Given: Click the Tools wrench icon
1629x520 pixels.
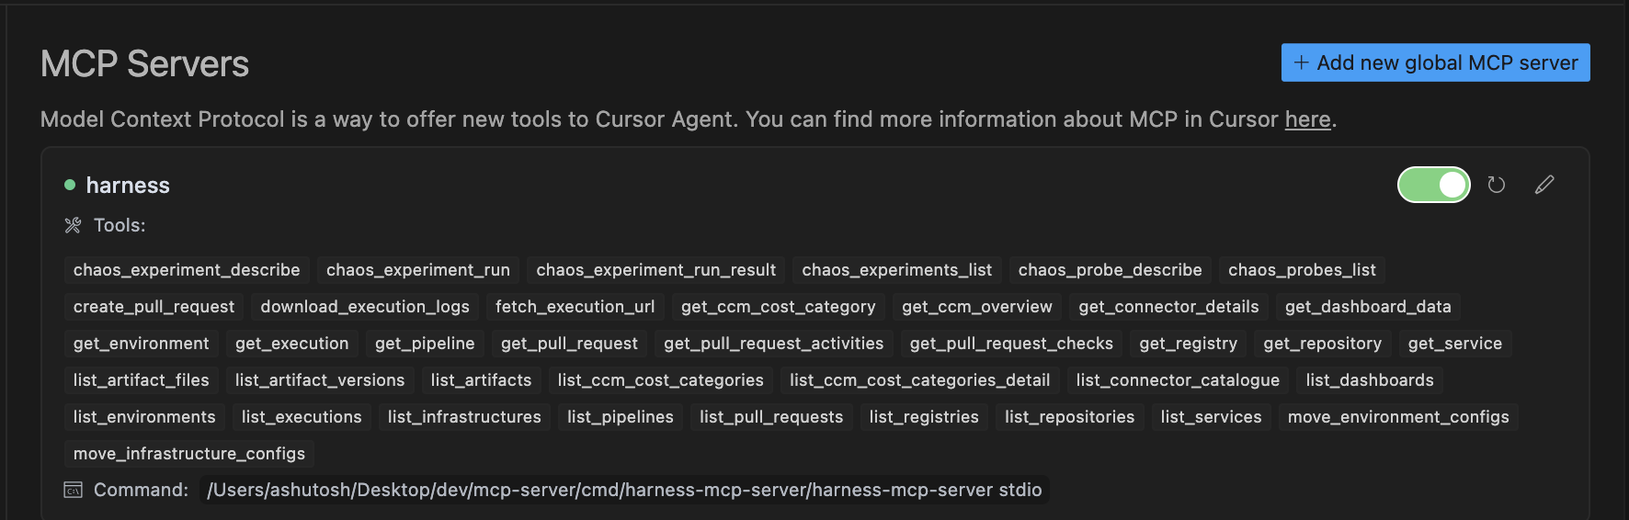Looking at the screenshot, I should 73,225.
